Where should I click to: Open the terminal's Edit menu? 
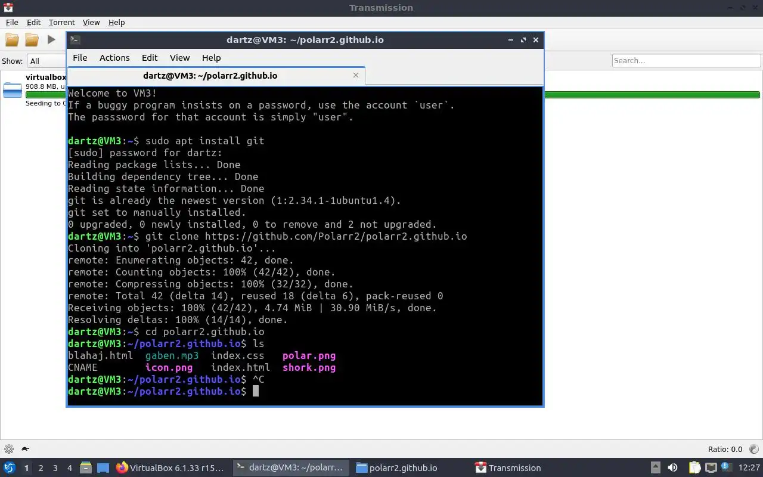click(x=150, y=58)
